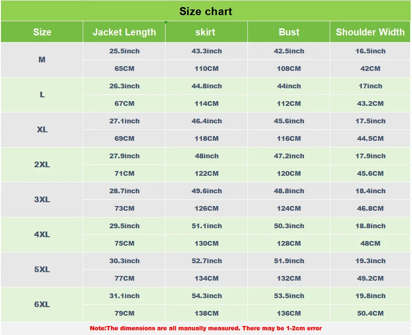Click the M size row label
The width and height of the screenshot is (412, 335).
point(42,60)
